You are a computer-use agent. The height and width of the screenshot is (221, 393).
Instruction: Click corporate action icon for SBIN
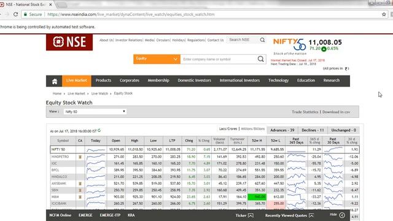[80, 190]
